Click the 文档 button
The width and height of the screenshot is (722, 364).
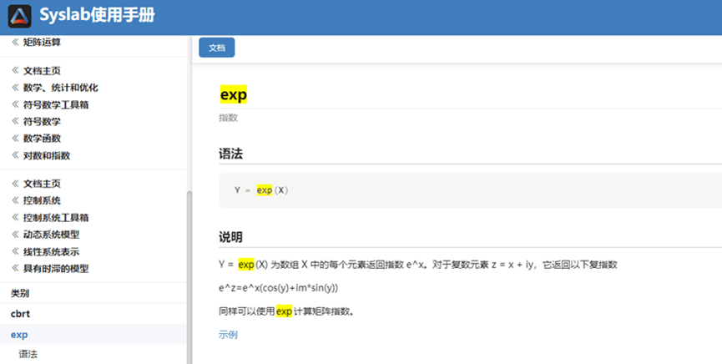217,48
